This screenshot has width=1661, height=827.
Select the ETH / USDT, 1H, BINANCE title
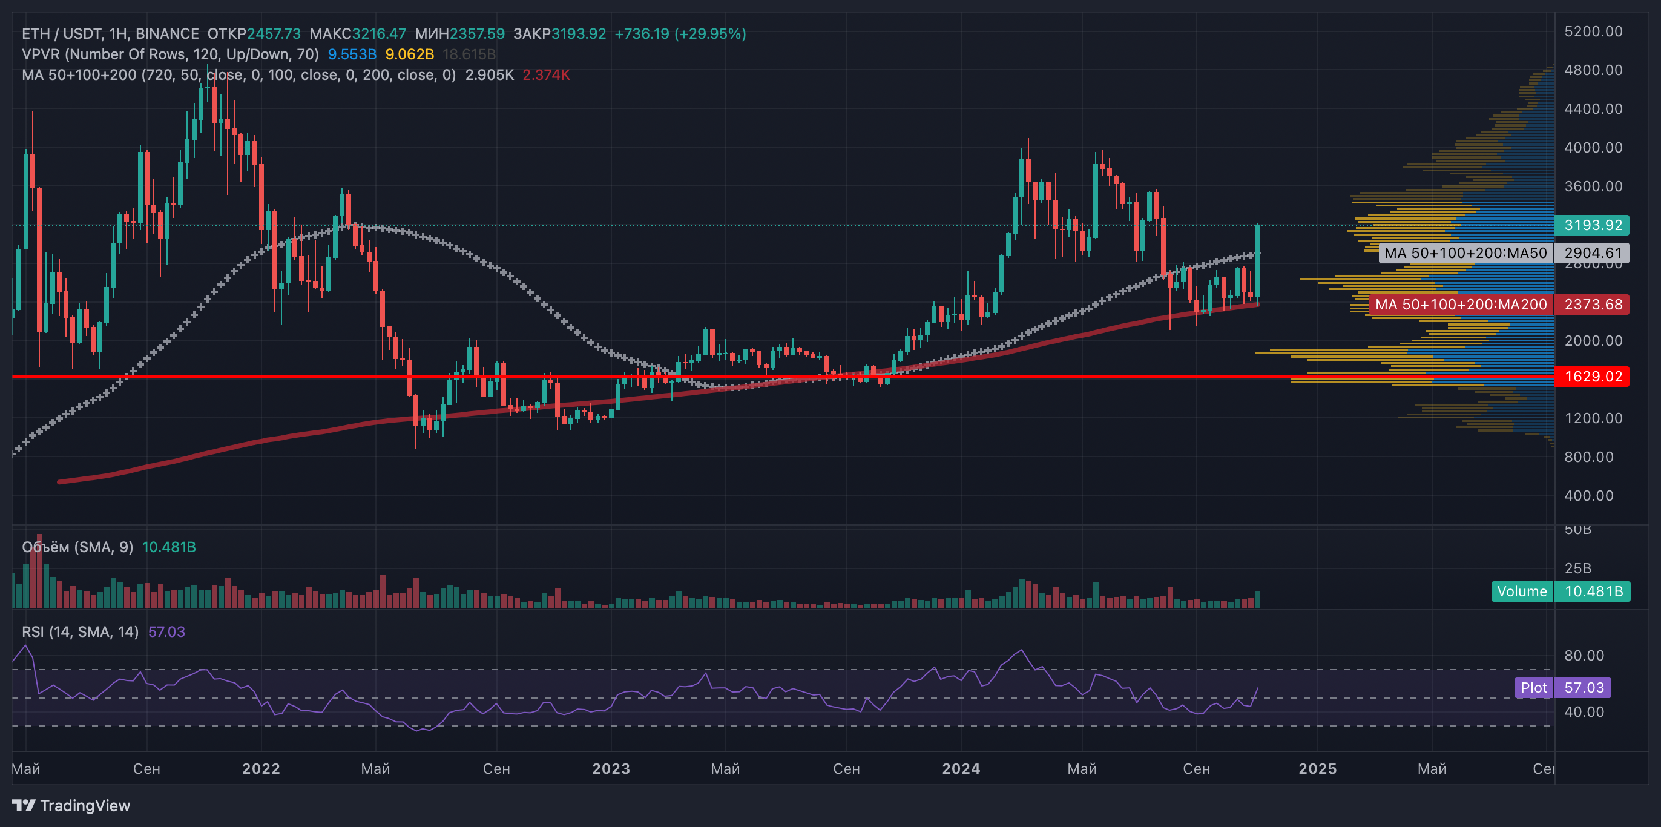[110, 33]
